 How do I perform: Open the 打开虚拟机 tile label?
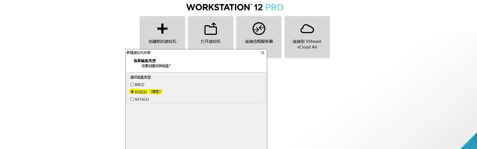click(210, 41)
